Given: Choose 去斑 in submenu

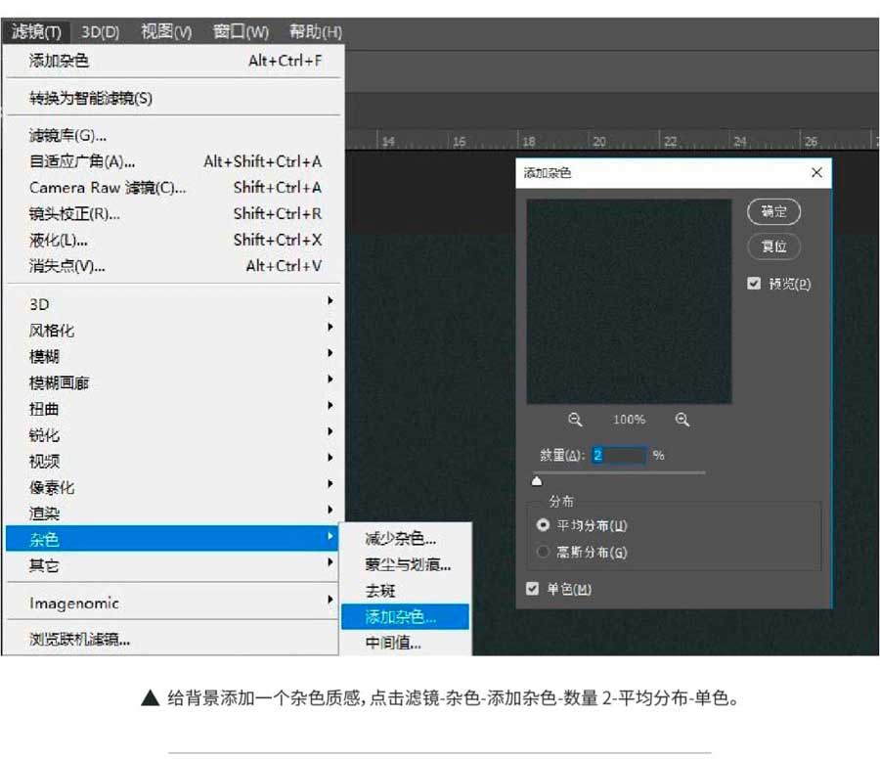Looking at the screenshot, I should click(x=405, y=591).
